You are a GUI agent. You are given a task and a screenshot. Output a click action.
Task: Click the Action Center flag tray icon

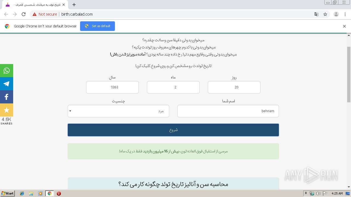pyautogui.click(x=325, y=193)
